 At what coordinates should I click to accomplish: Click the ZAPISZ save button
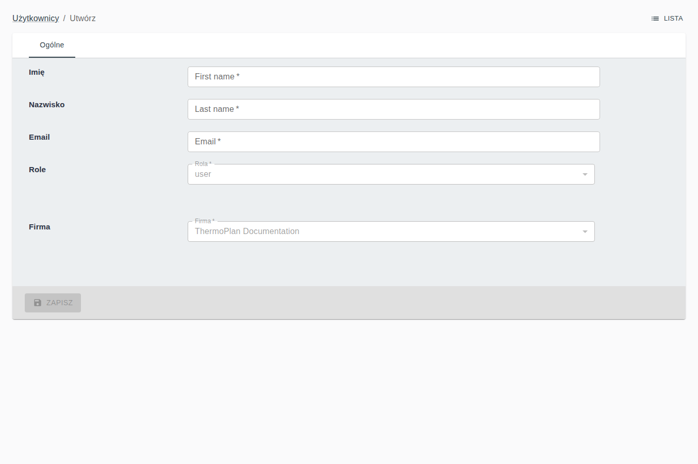[x=53, y=303]
